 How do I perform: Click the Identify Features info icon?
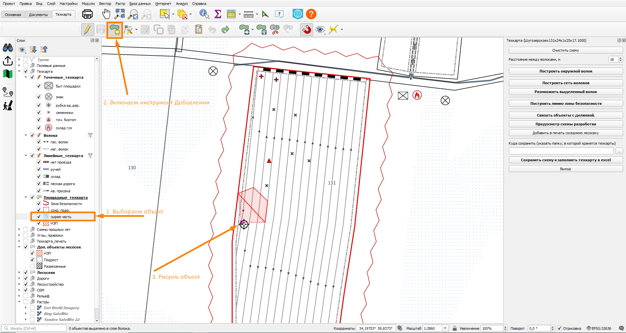pos(204,14)
